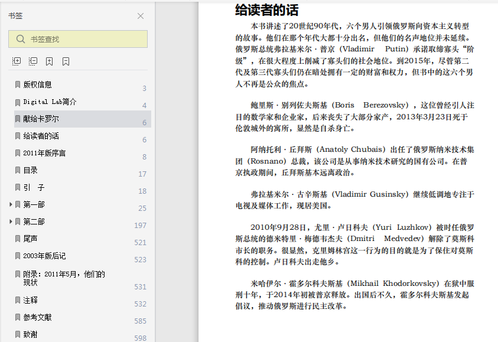Open the 版权信息 bookmark
Viewport: 498px width, 342px height.
(37, 84)
